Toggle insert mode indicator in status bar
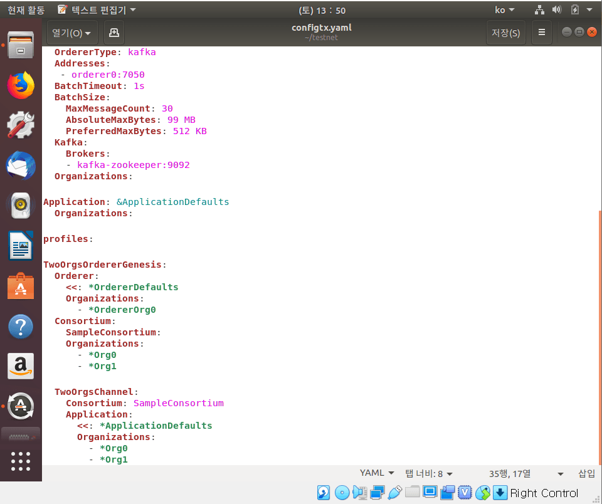602x504 pixels. tap(586, 474)
